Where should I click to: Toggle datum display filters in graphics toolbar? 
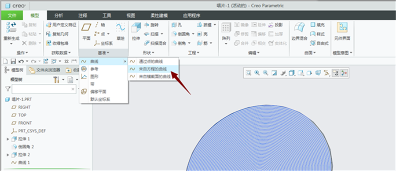coord(327,73)
